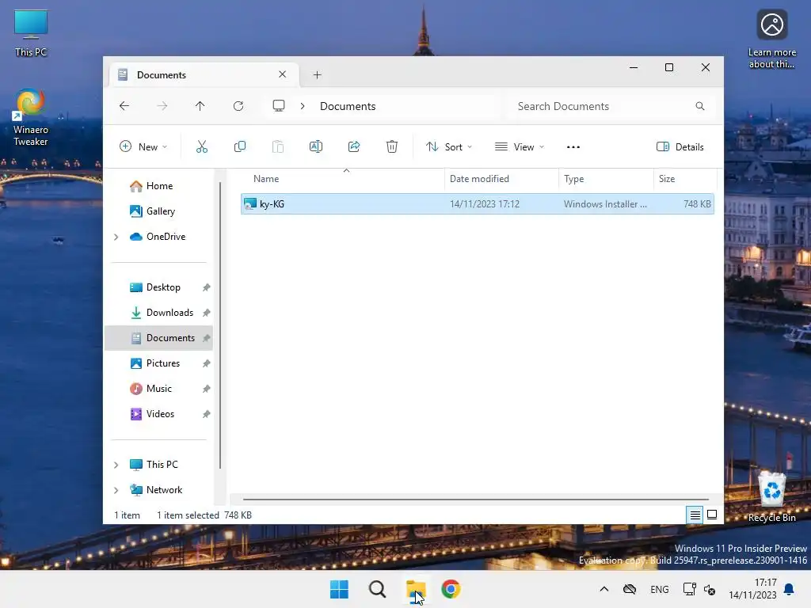The height and width of the screenshot is (608, 811).
Task: Unpin Pictures via its pin icon
Action: pyautogui.click(x=207, y=363)
